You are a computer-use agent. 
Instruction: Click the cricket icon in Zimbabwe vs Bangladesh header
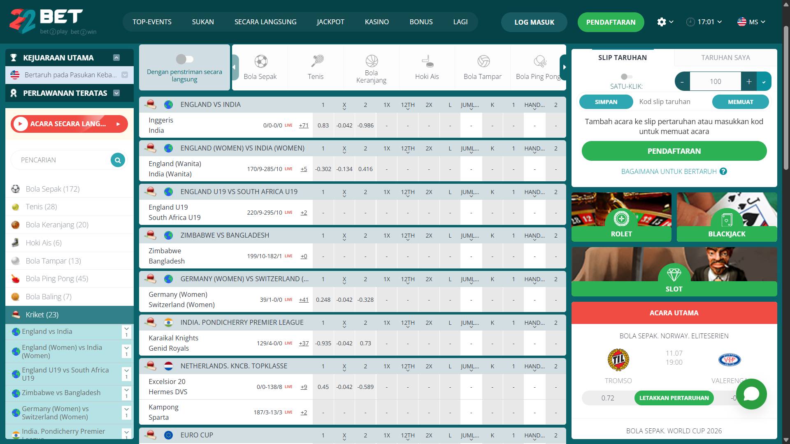tap(151, 235)
